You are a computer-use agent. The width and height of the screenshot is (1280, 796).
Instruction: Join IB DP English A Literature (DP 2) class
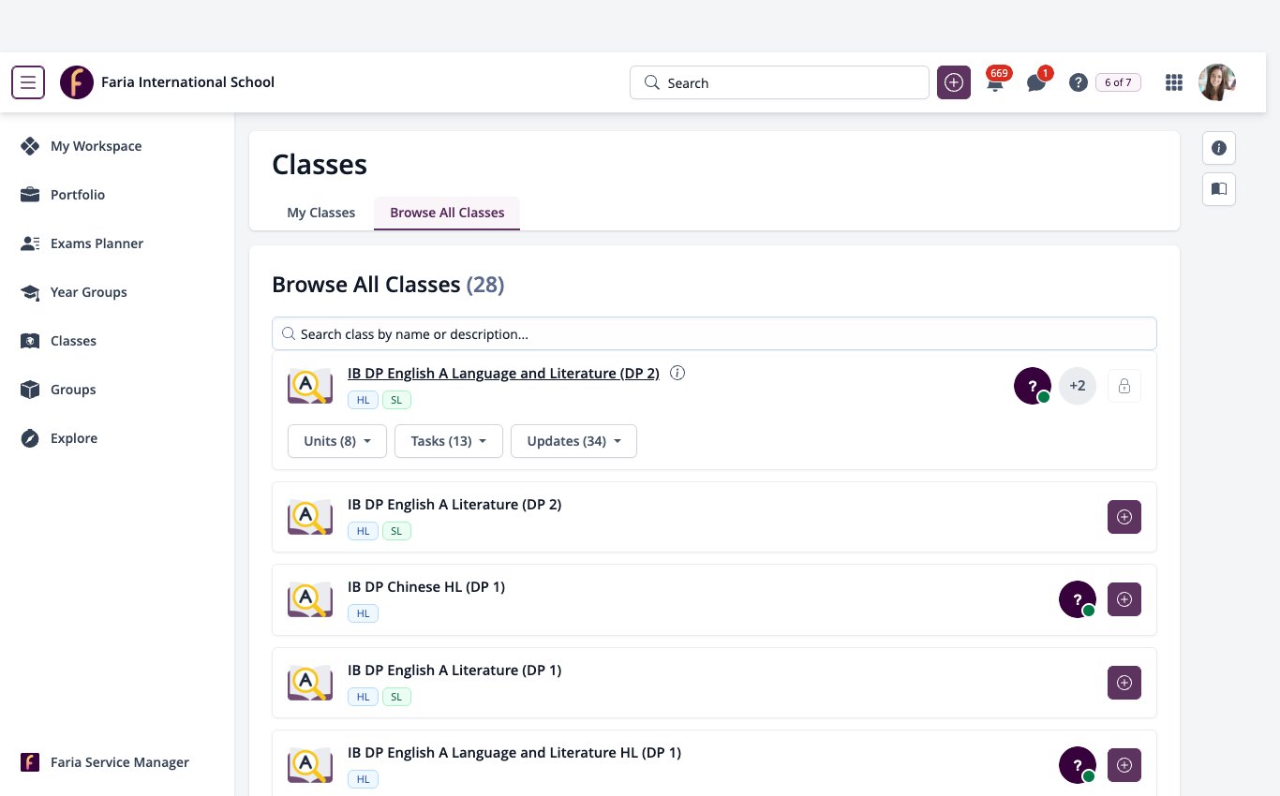coord(1124,517)
